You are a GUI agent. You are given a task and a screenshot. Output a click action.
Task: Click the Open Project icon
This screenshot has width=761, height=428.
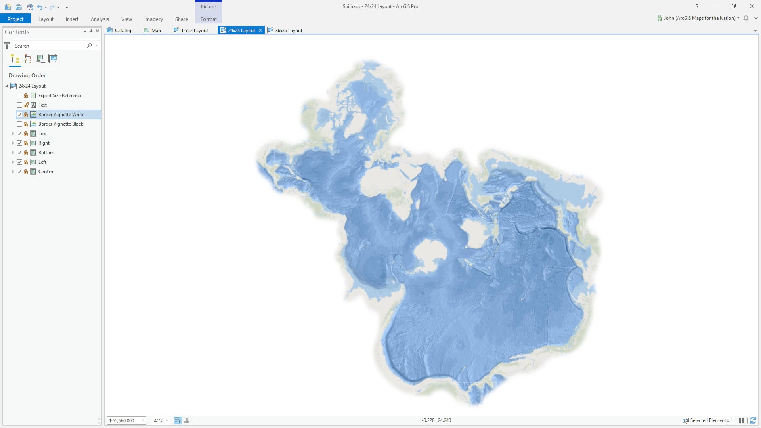[19, 7]
